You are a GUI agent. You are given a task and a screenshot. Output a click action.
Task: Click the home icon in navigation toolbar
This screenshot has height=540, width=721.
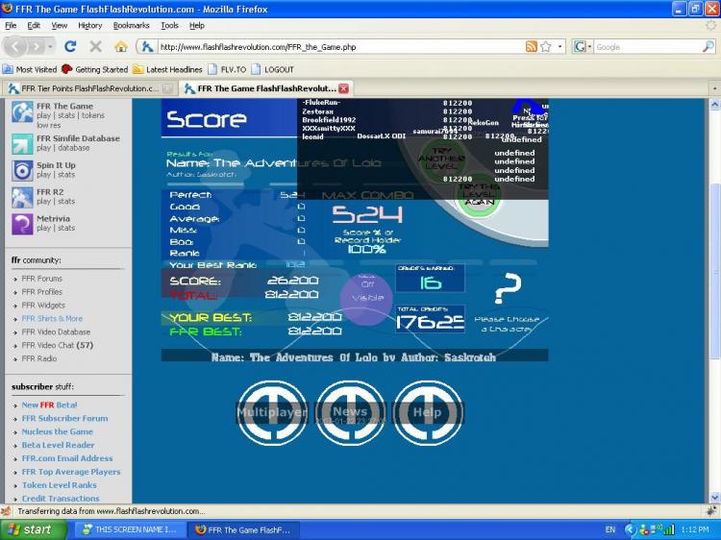(120, 46)
